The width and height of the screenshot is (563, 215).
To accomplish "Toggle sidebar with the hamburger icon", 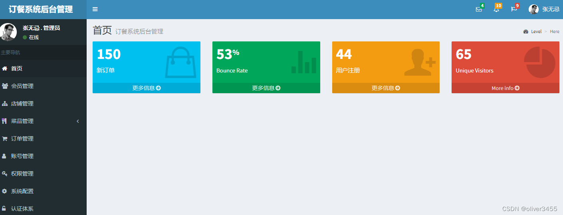I will pyautogui.click(x=95, y=9).
